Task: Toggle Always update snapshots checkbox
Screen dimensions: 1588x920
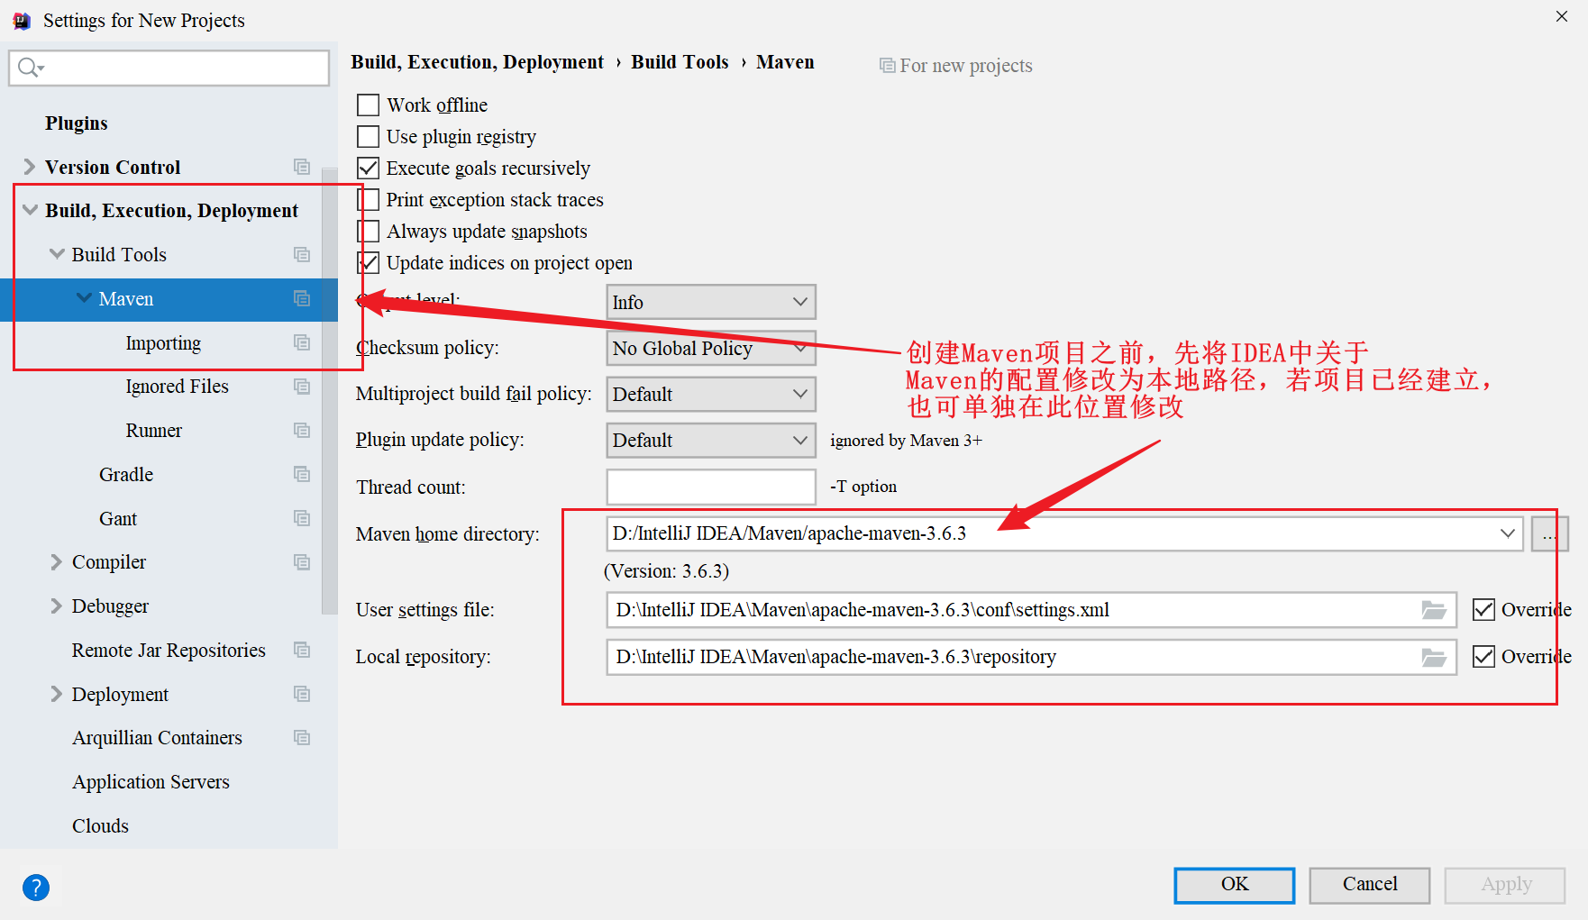Action: click(368, 232)
